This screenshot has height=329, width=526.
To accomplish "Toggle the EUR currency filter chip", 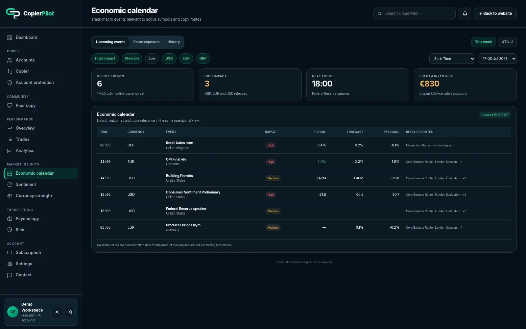I will click(186, 59).
